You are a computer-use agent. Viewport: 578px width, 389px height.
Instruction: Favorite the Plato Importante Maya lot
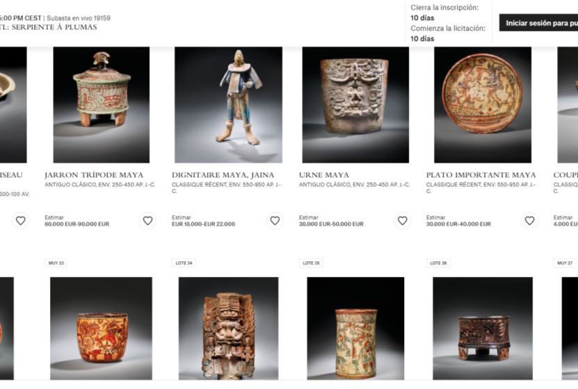pos(529,220)
